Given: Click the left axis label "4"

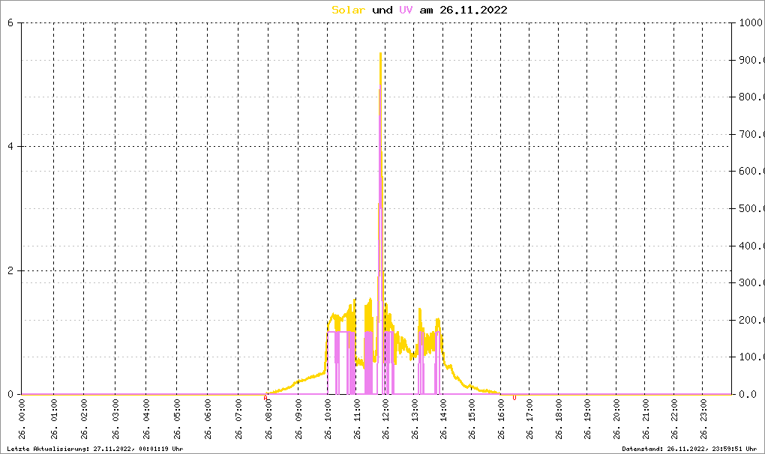Looking at the screenshot, I should [x=10, y=146].
